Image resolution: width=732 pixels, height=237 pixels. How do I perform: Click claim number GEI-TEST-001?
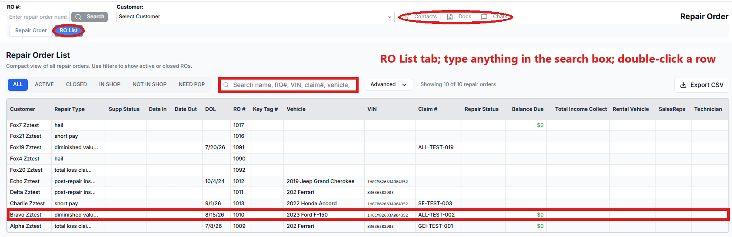coord(436,226)
